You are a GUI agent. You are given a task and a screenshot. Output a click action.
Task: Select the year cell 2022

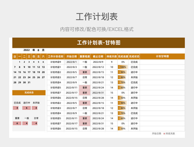[27, 50]
